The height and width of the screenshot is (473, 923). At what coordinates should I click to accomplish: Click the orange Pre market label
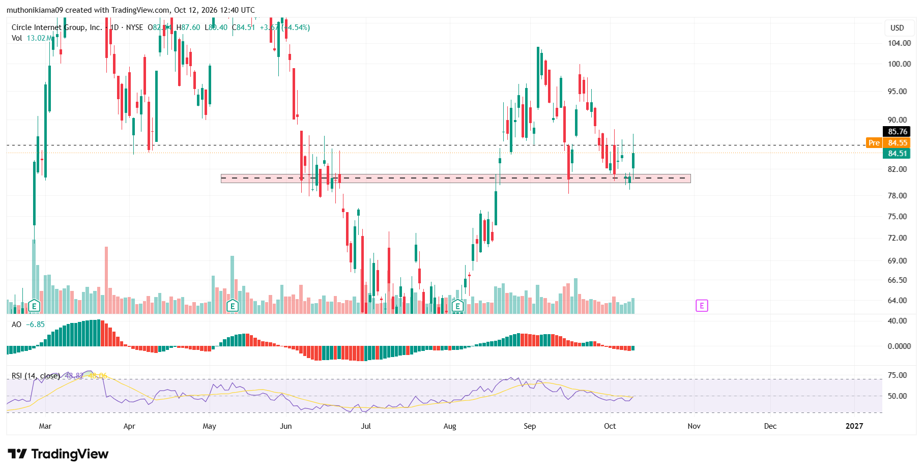[874, 142]
